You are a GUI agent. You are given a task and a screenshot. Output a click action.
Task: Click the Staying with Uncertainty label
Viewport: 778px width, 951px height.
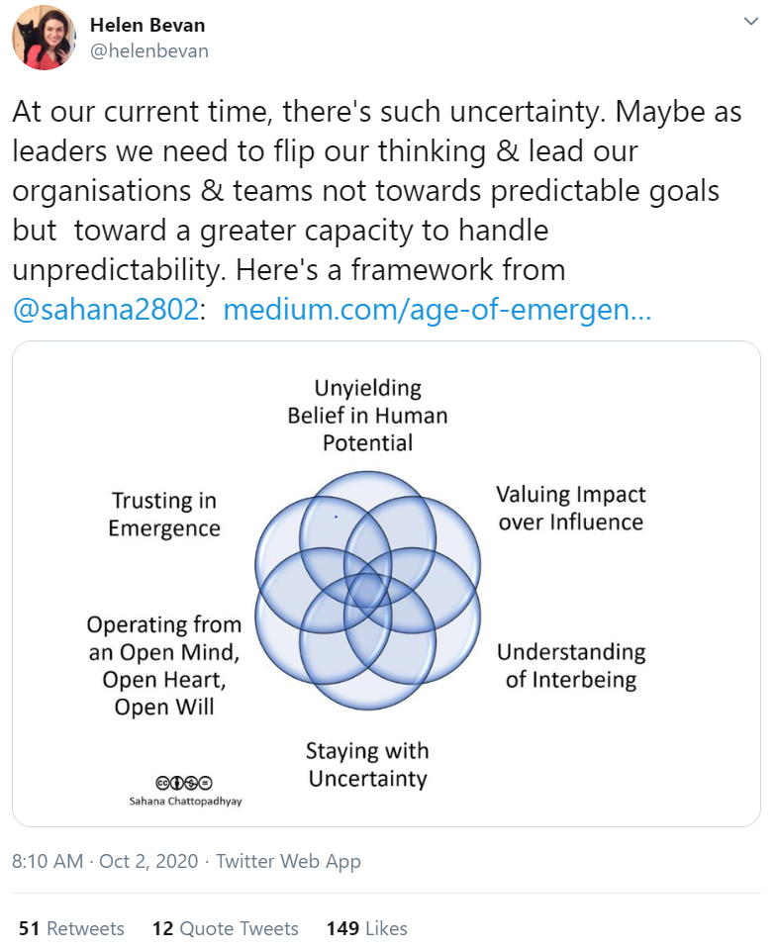(x=368, y=765)
